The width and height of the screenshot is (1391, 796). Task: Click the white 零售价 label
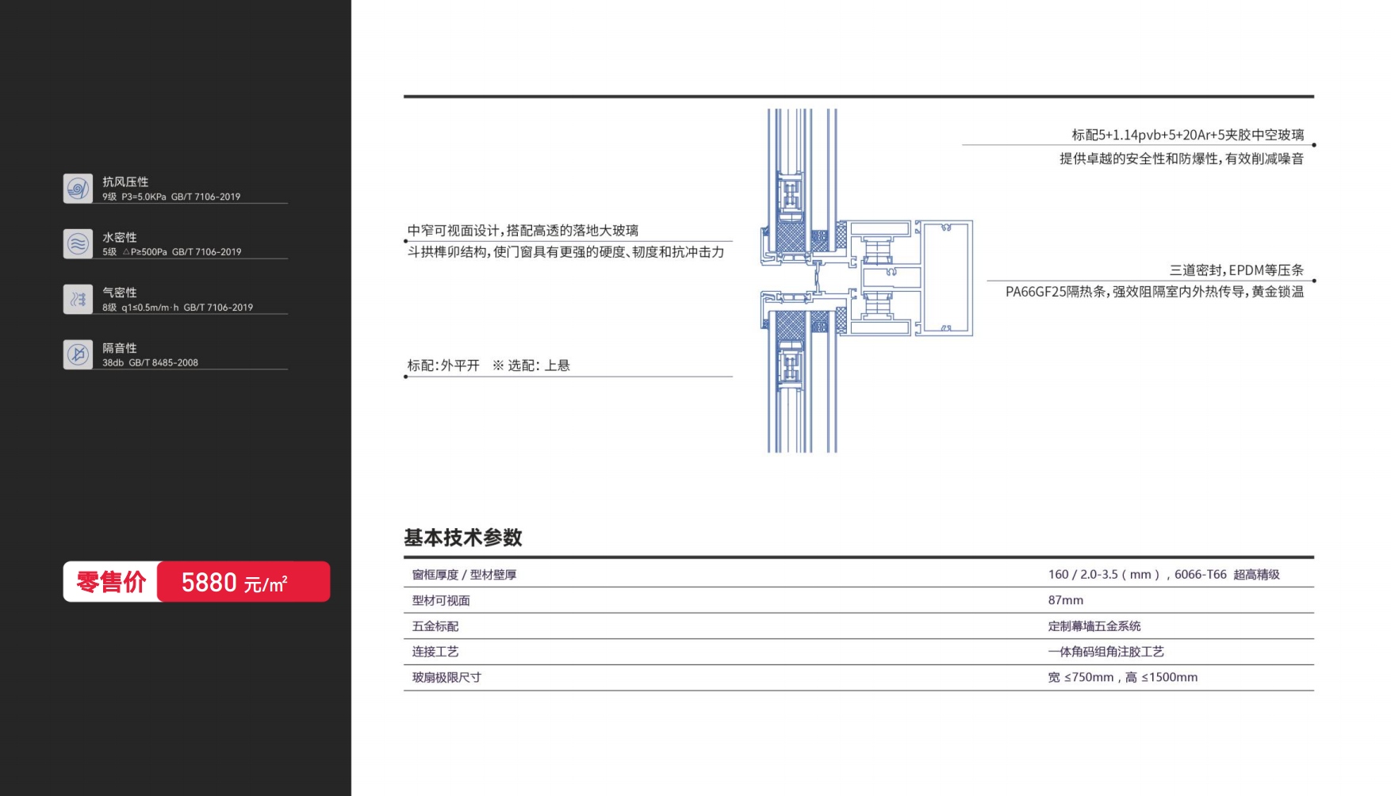coord(111,582)
